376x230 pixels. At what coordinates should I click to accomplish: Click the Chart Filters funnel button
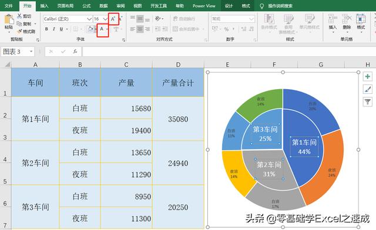367,102
